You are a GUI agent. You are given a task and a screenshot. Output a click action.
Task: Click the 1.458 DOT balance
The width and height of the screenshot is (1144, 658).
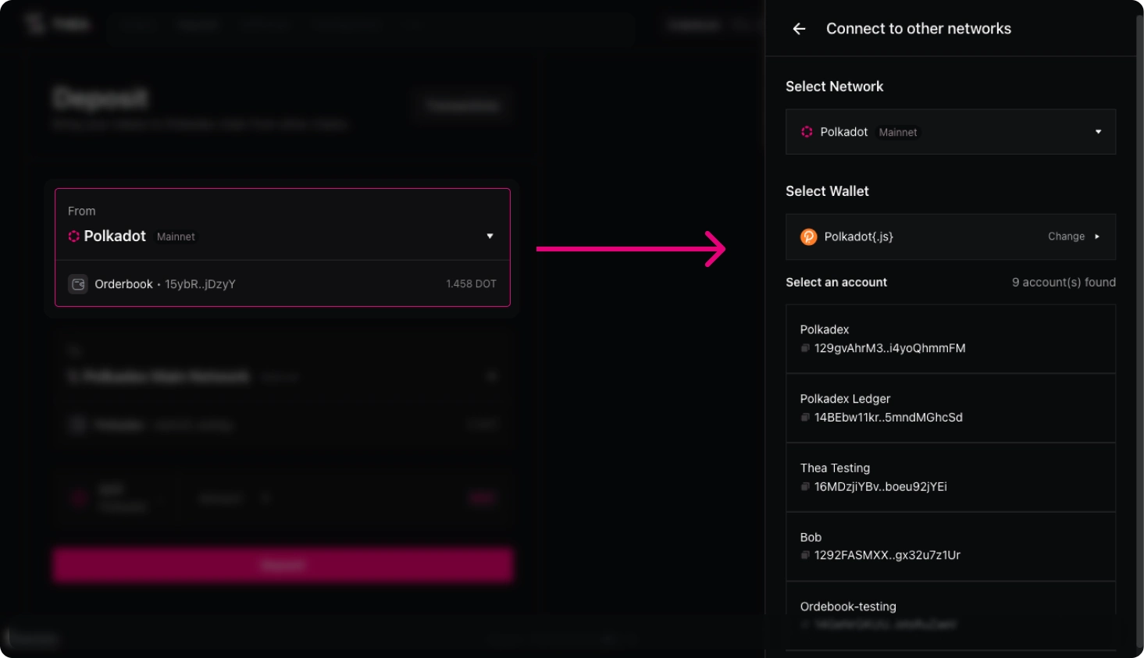click(471, 284)
